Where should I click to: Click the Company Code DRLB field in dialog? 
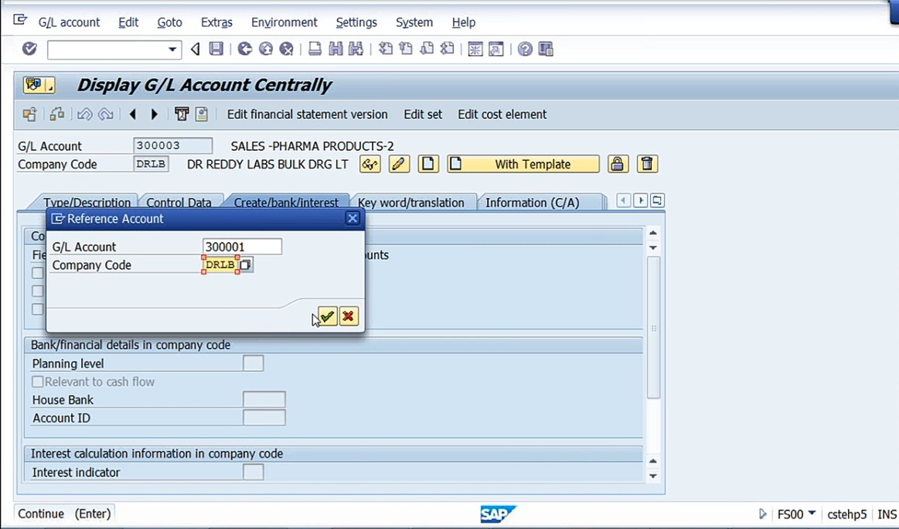[220, 264]
